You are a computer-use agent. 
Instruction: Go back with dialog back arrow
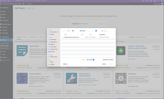click(x=63, y=31)
